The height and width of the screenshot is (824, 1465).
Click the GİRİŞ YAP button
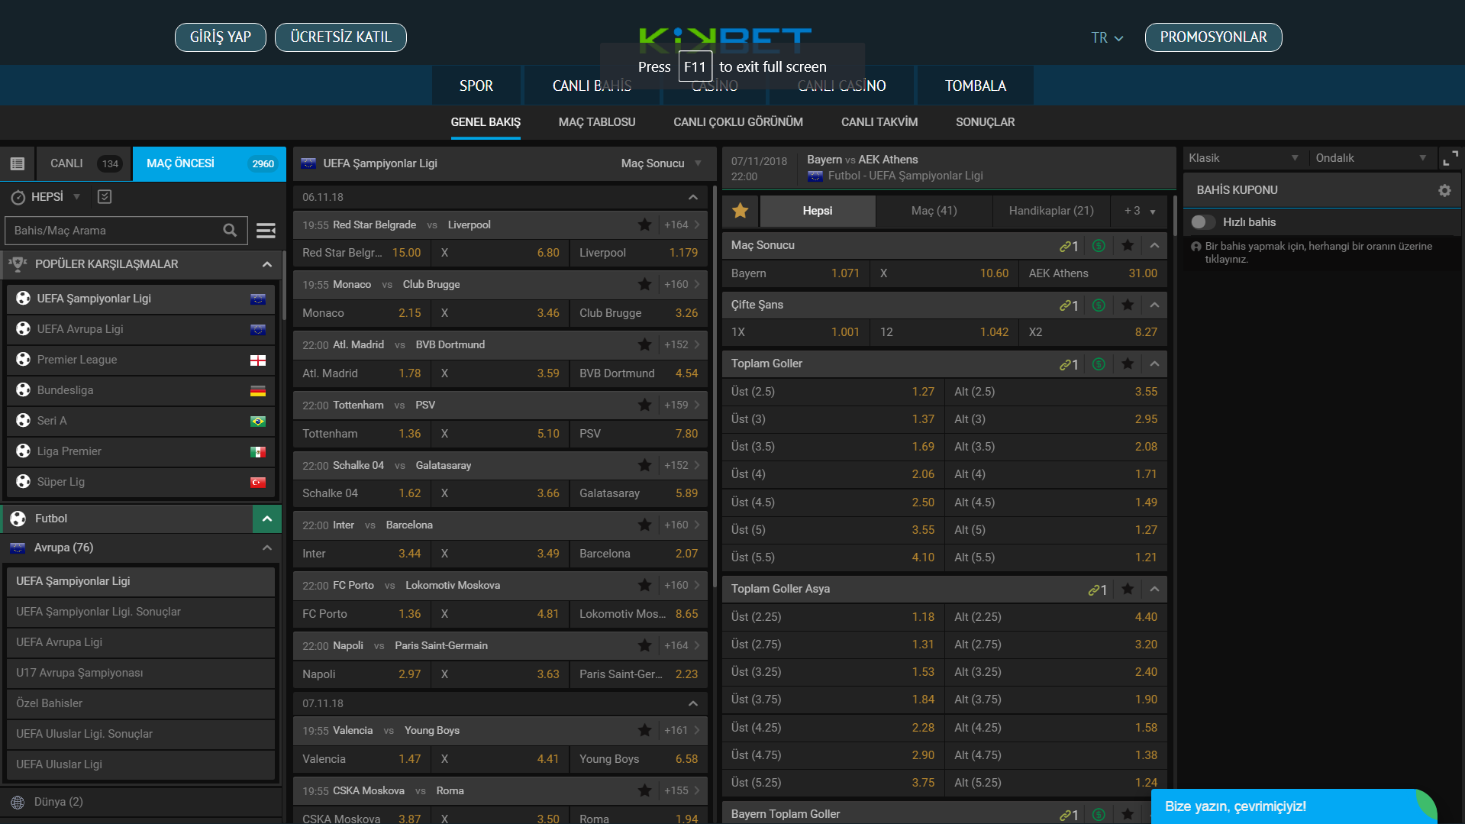coord(221,37)
